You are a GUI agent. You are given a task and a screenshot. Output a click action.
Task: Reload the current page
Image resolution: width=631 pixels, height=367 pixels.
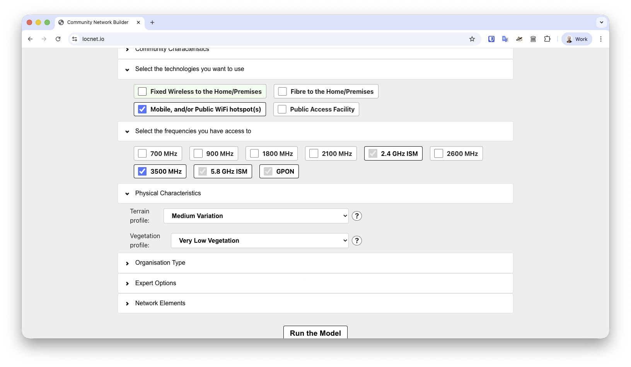click(58, 39)
